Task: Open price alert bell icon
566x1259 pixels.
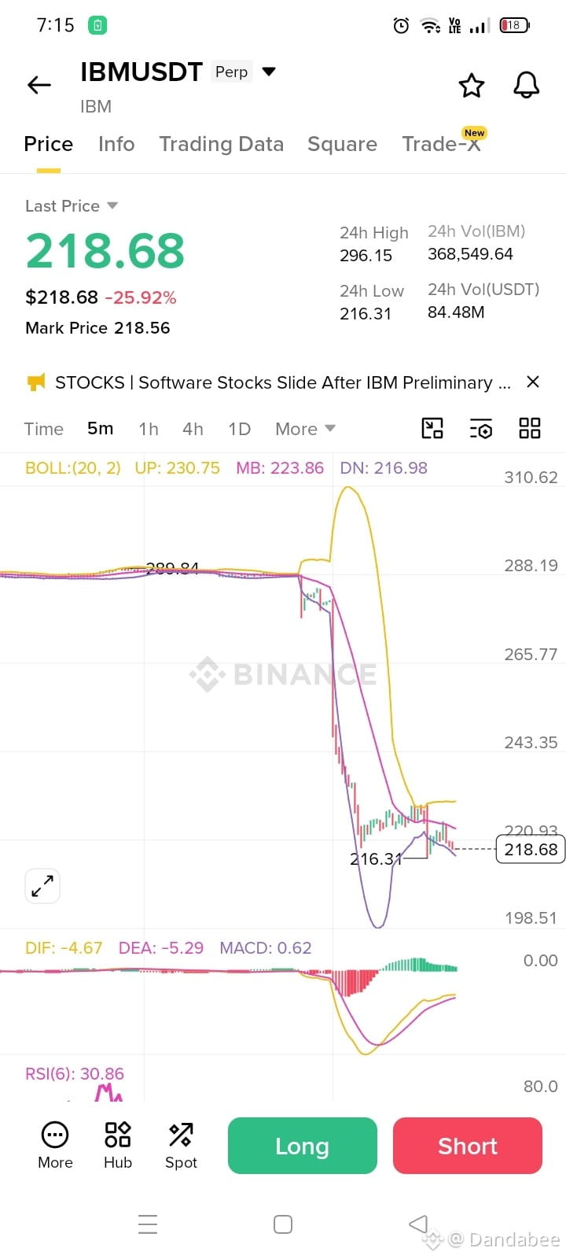Action: click(527, 85)
